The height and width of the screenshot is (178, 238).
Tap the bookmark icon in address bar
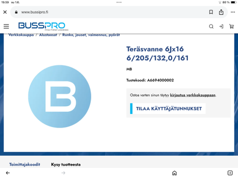tap(211, 12)
